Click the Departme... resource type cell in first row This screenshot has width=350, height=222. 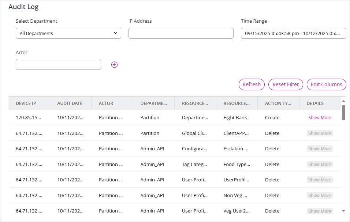pyautogui.click(x=195, y=118)
